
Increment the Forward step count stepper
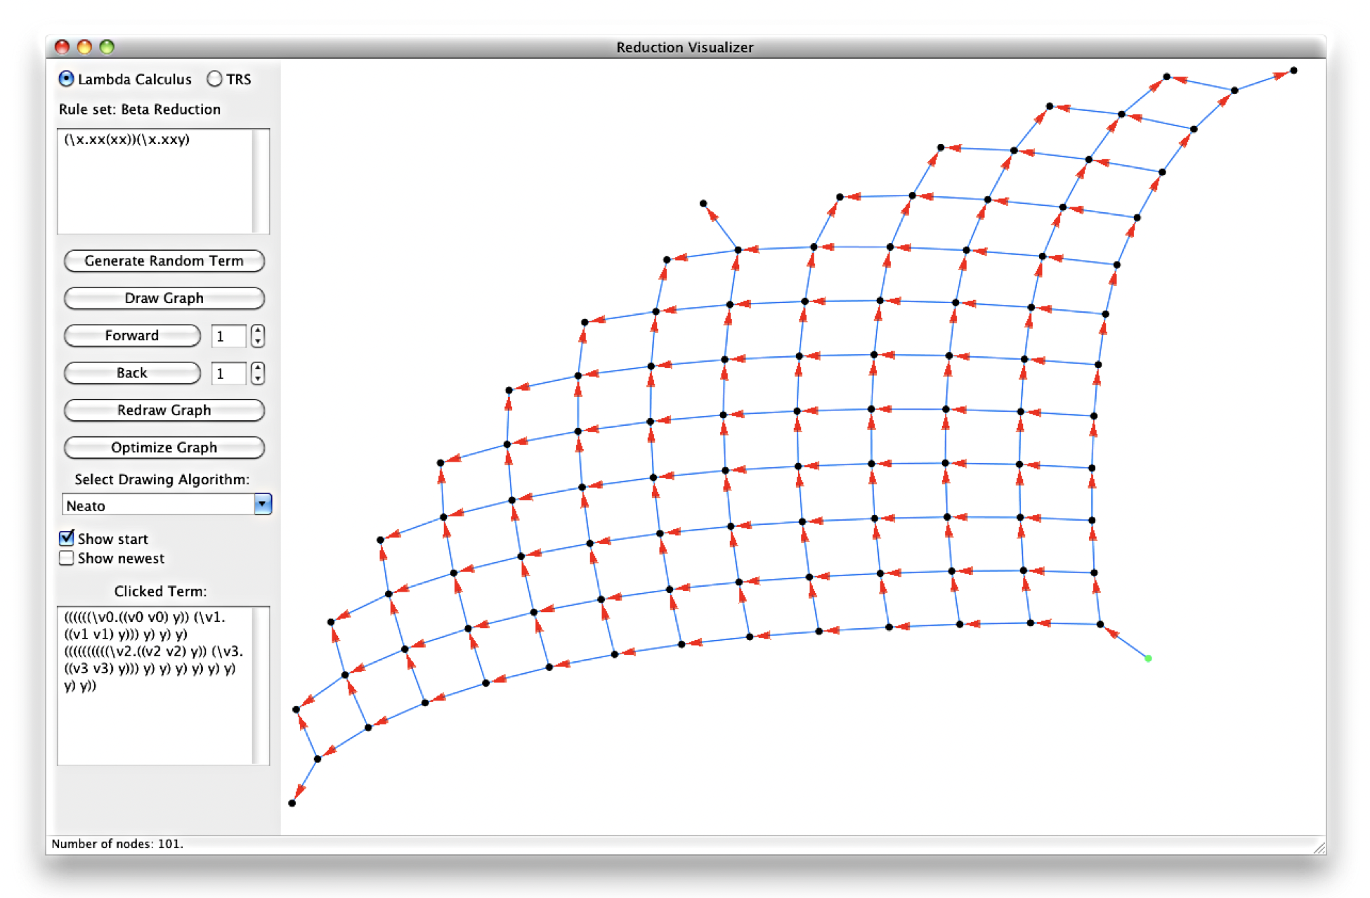tap(258, 330)
